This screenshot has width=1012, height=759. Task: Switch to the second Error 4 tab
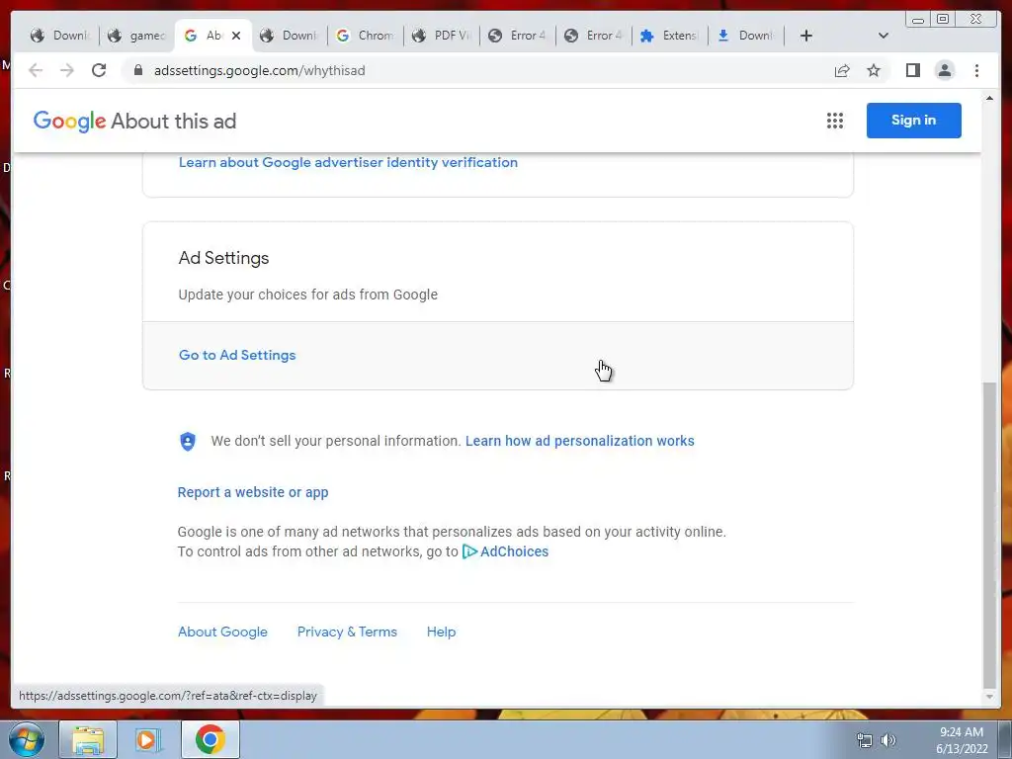593,36
